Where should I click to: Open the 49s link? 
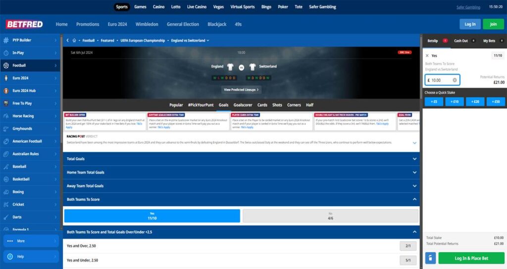point(238,24)
